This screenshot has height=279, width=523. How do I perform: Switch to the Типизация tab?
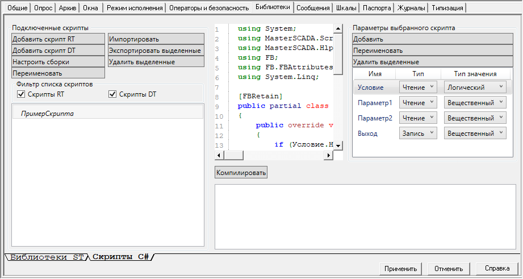(x=447, y=8)
